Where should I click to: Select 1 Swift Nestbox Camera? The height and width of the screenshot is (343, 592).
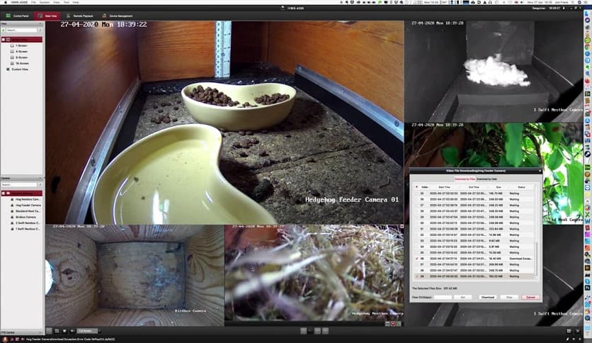coord(25,229)
